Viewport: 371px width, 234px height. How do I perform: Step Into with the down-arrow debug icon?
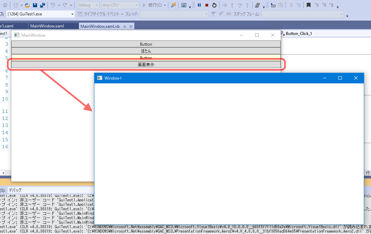(x=232, y=5)
